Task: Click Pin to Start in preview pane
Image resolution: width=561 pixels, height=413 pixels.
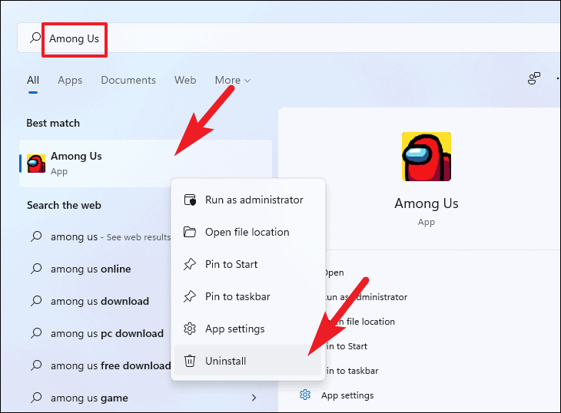Action: coord(347,346)
